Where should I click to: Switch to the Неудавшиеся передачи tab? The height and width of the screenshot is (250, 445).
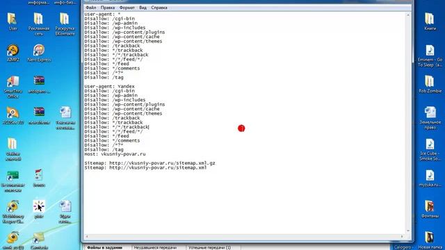[155, 247]
